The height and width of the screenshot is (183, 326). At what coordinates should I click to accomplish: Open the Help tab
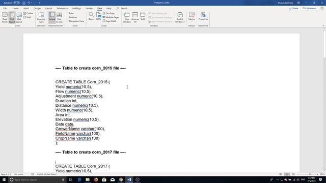pyautogui.click(x=108, y=8)
